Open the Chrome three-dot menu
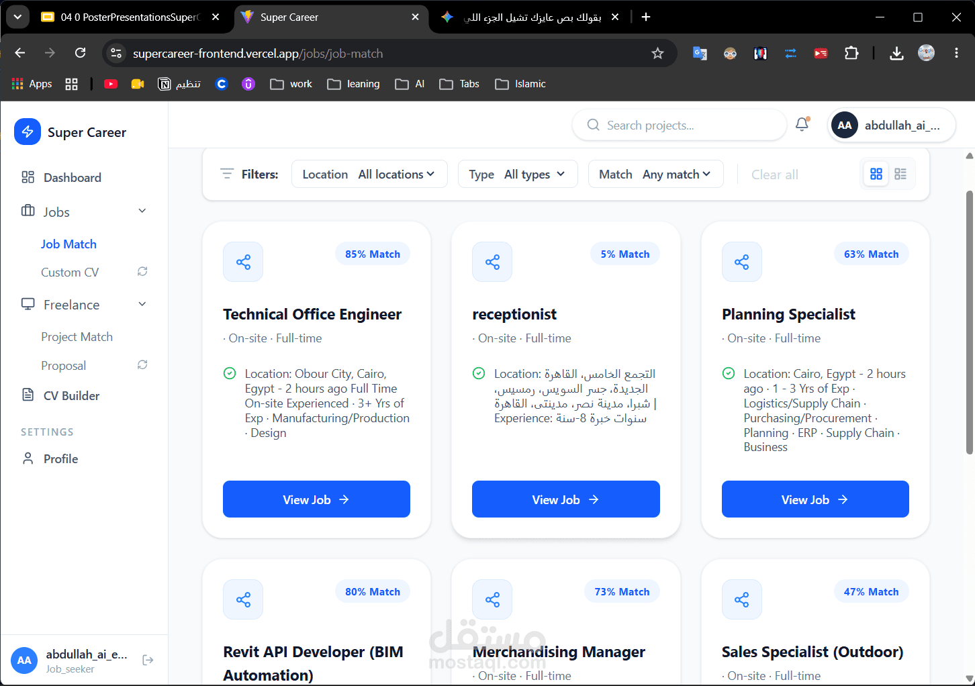The image size is (975, 686). point(956,53)
